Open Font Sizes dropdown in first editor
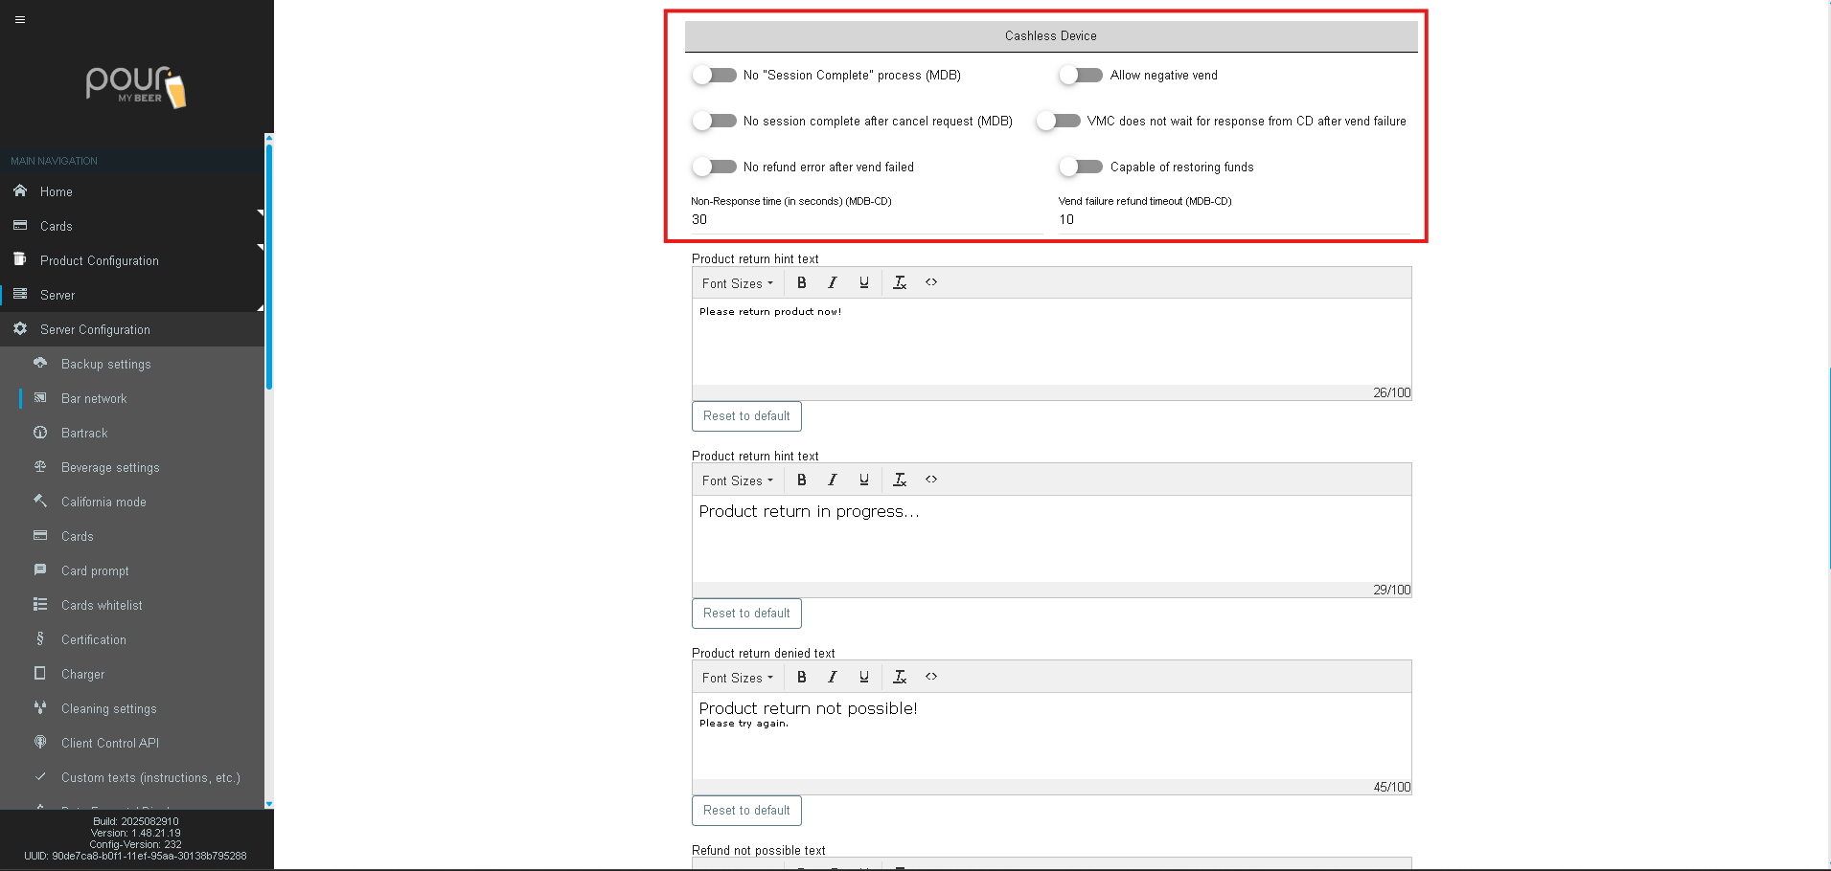Viewport: 1831px width, 871px height. pos(737,284)
